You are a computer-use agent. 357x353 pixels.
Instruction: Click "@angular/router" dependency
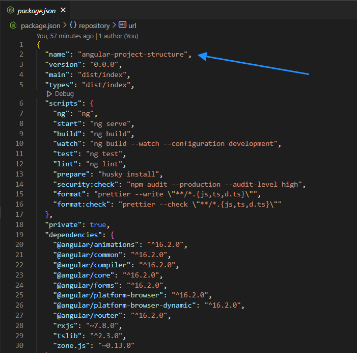tap(88, 316)
